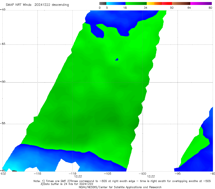The image size is (215, 189).
Task: Select the longitude label "-115"
Action: pos(37,174)
